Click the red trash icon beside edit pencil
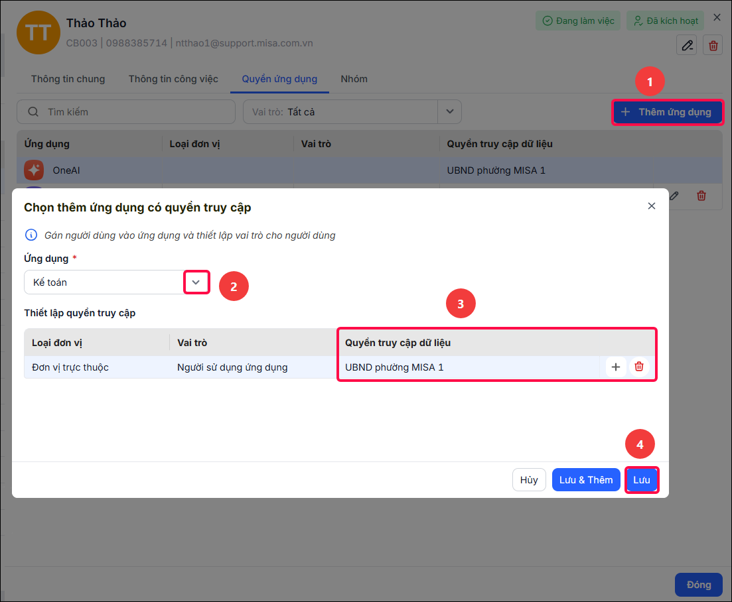The image size is (732, 602). tap(713, 45)
